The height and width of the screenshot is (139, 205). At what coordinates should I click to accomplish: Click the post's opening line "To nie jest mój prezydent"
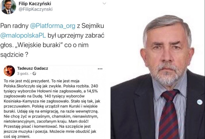tap(27, 81)
